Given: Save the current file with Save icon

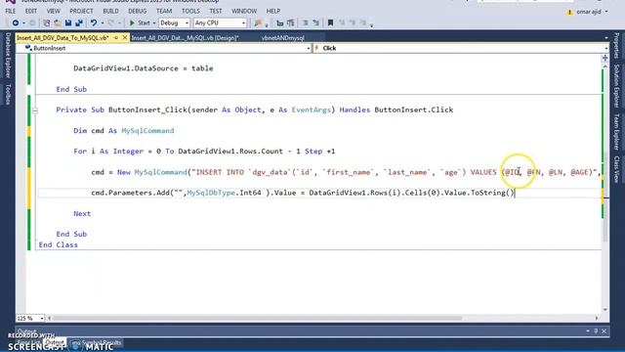Looking at the screenshot, I should point(68,23).
